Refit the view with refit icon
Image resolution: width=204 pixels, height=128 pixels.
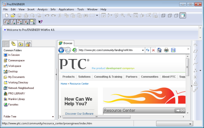[136, 15]
